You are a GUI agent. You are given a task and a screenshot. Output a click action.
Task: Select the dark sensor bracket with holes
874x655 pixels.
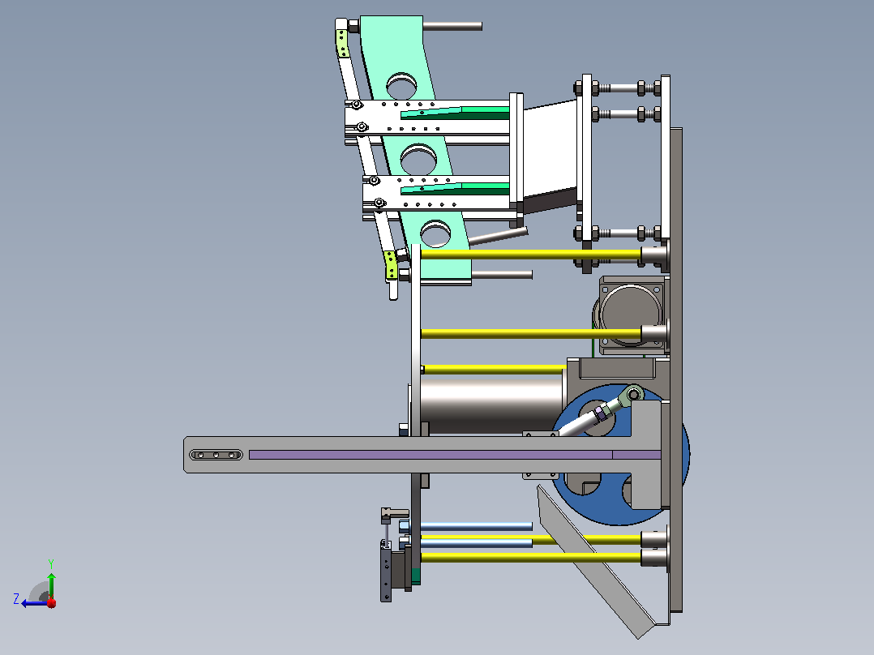click(386, 572)
